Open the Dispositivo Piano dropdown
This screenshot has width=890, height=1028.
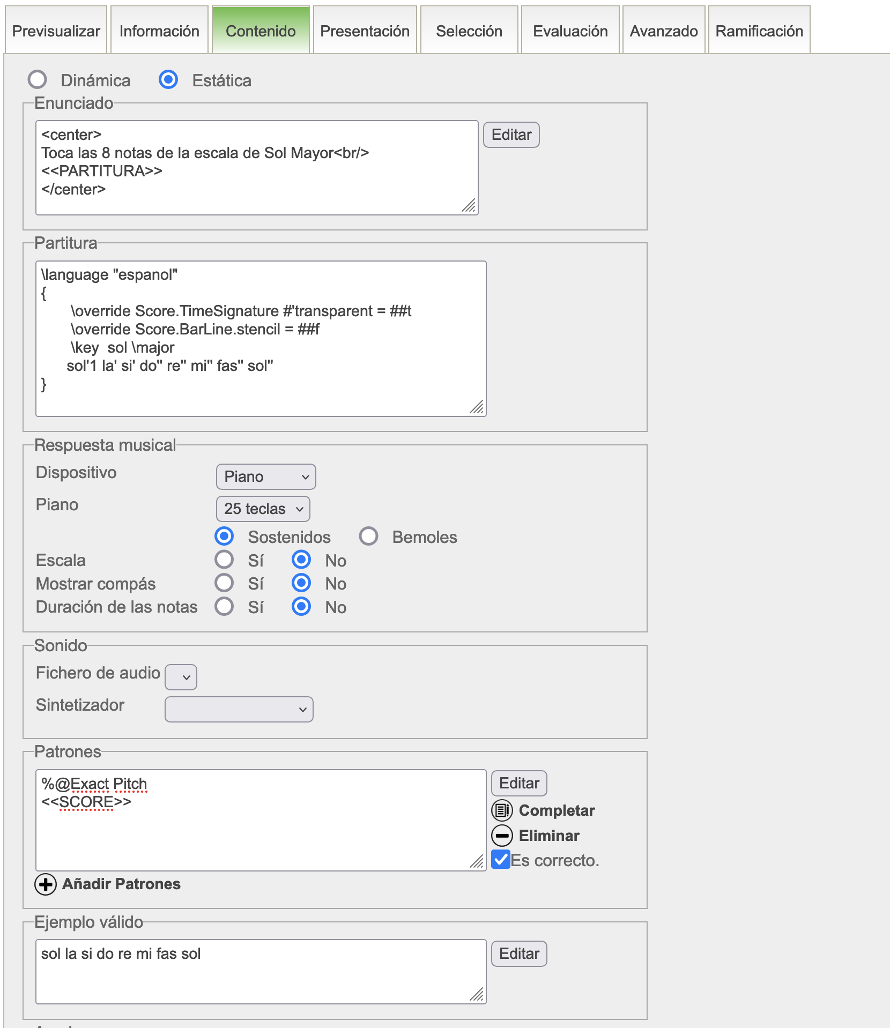pos(266,477)
